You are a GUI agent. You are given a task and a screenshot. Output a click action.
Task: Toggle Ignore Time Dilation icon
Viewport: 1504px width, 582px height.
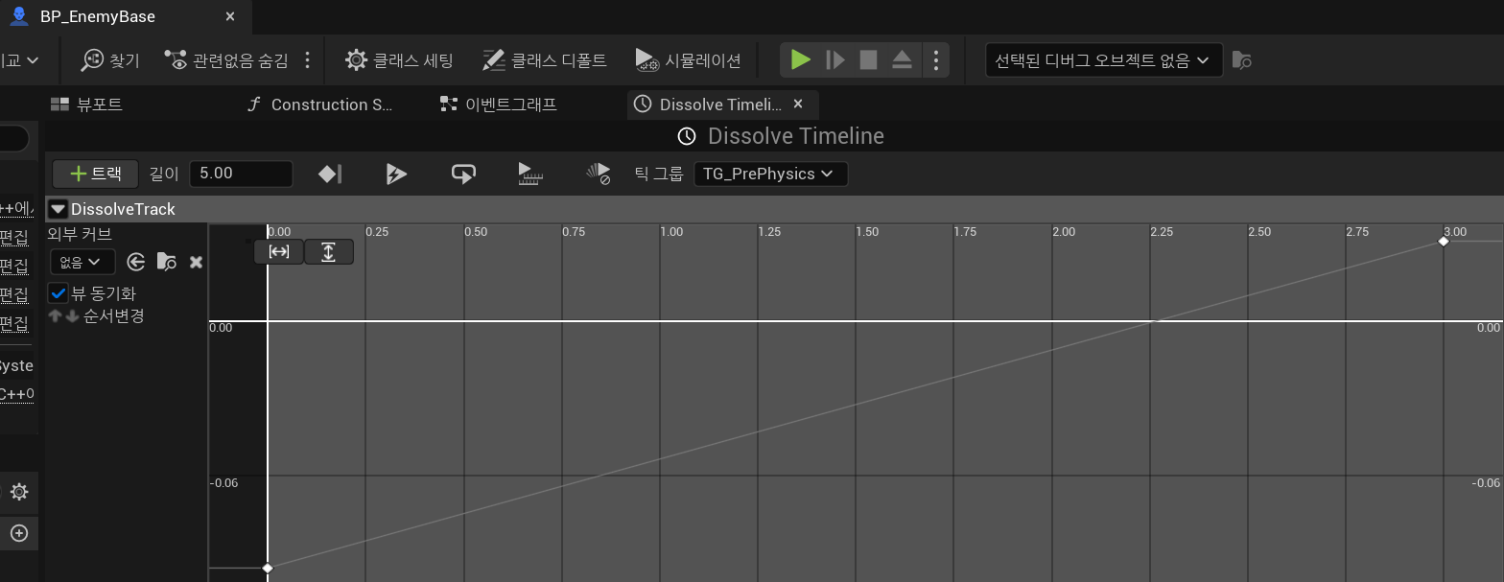(598, 174)
